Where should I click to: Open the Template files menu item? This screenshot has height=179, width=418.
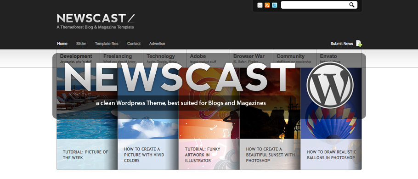(107, 44)
